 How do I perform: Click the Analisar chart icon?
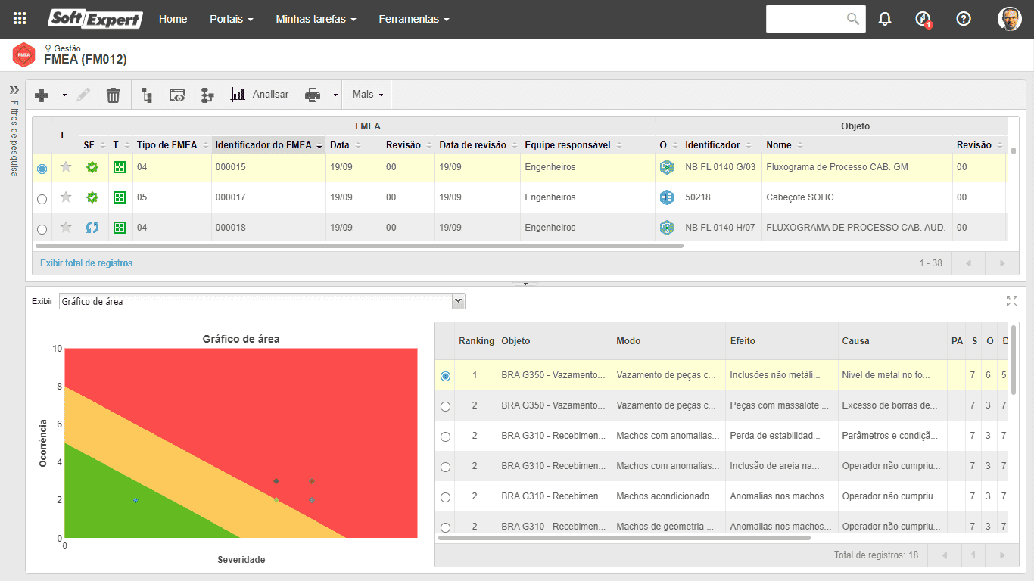click(238, 95)
